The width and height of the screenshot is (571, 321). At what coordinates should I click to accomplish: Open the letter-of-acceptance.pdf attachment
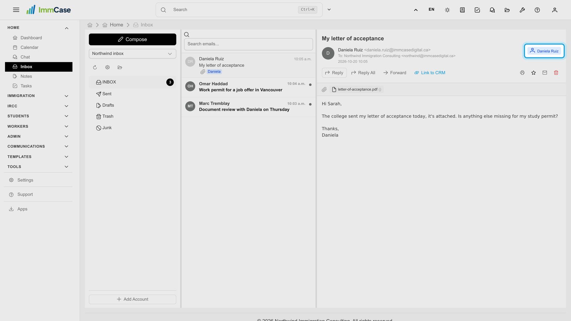357,90
